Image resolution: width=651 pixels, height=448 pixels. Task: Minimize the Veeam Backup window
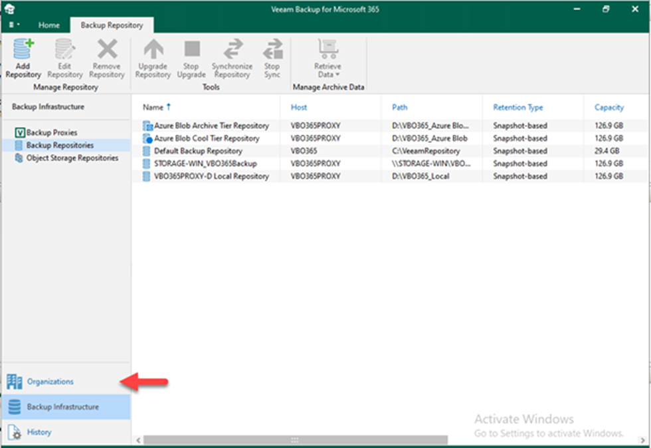coord(577,9)
